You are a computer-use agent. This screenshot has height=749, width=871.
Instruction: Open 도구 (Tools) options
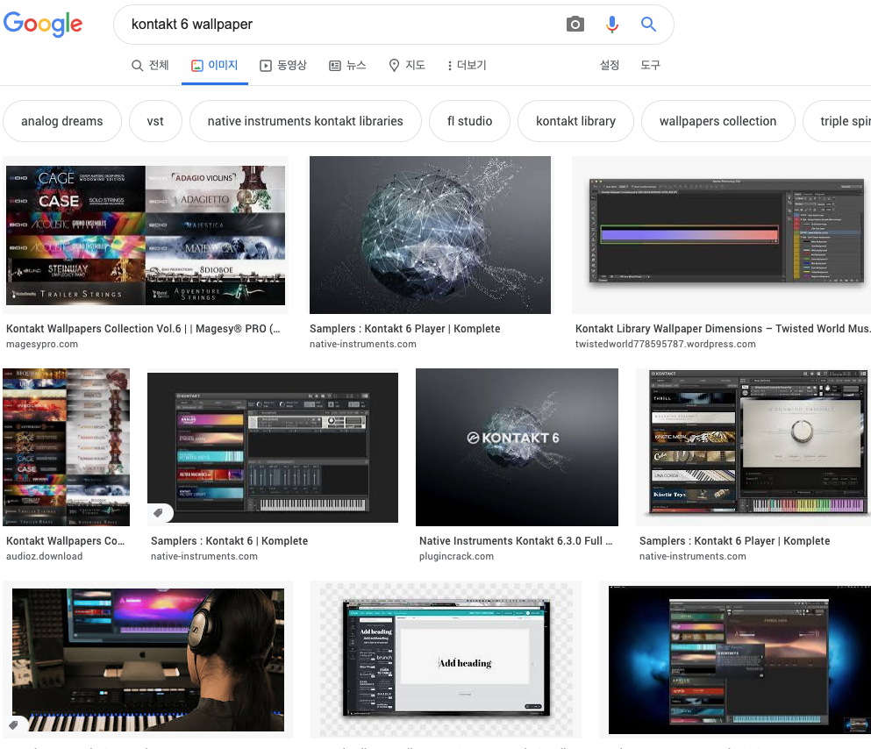coord(650,66)
